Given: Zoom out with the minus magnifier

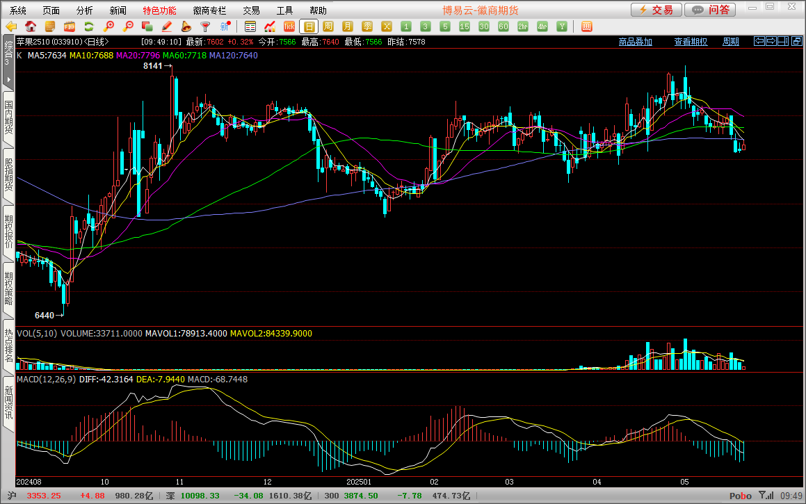Looking at the screenshot, I should click(x=128, y=26).
